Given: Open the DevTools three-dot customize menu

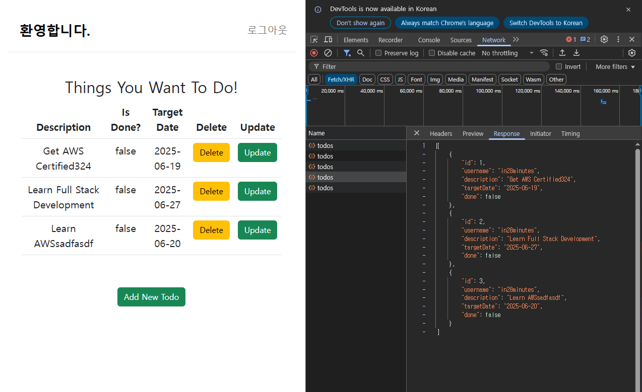Looking at the screenshot, I should [x=618, y=39].
